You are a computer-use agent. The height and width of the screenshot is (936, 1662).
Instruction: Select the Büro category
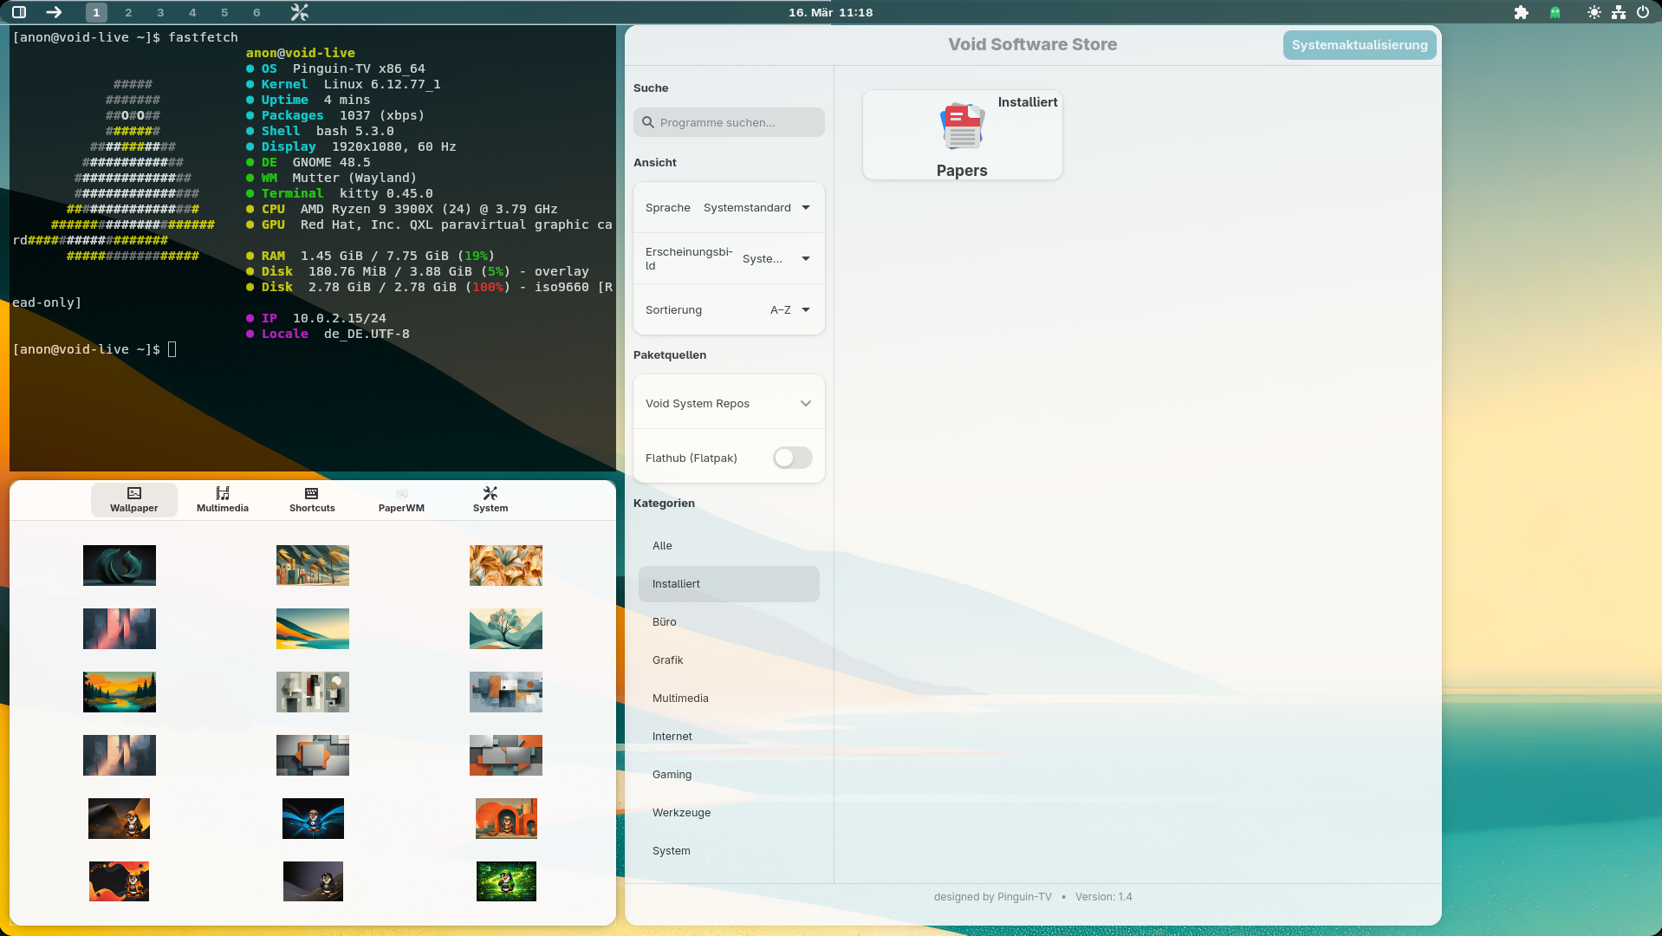(x=665, y=621)
